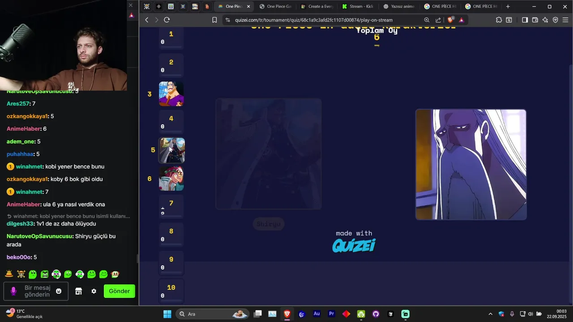Click the character thumbnail in rank 5
The width and height of the screenshot is (573, 322).
pos(171,150)
